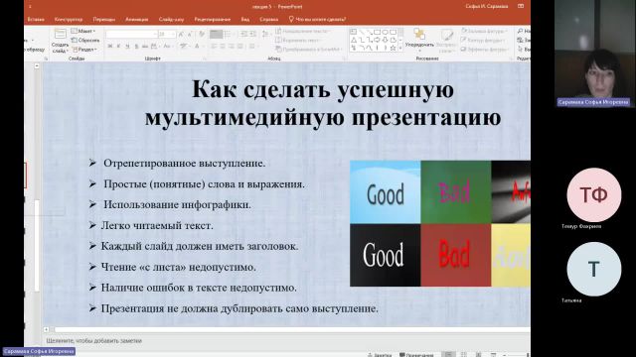Open the Слайд-шоу ribbon tab
The image size is (636, 357).
(171, 19)
